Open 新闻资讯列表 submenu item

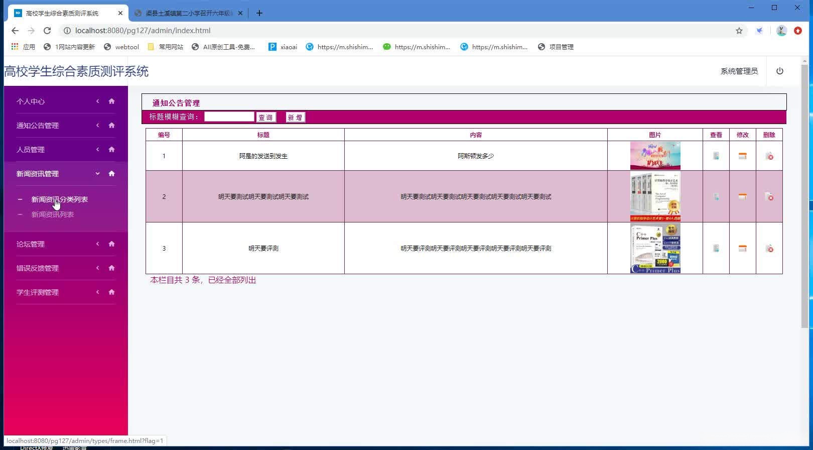tap(53, 214)
